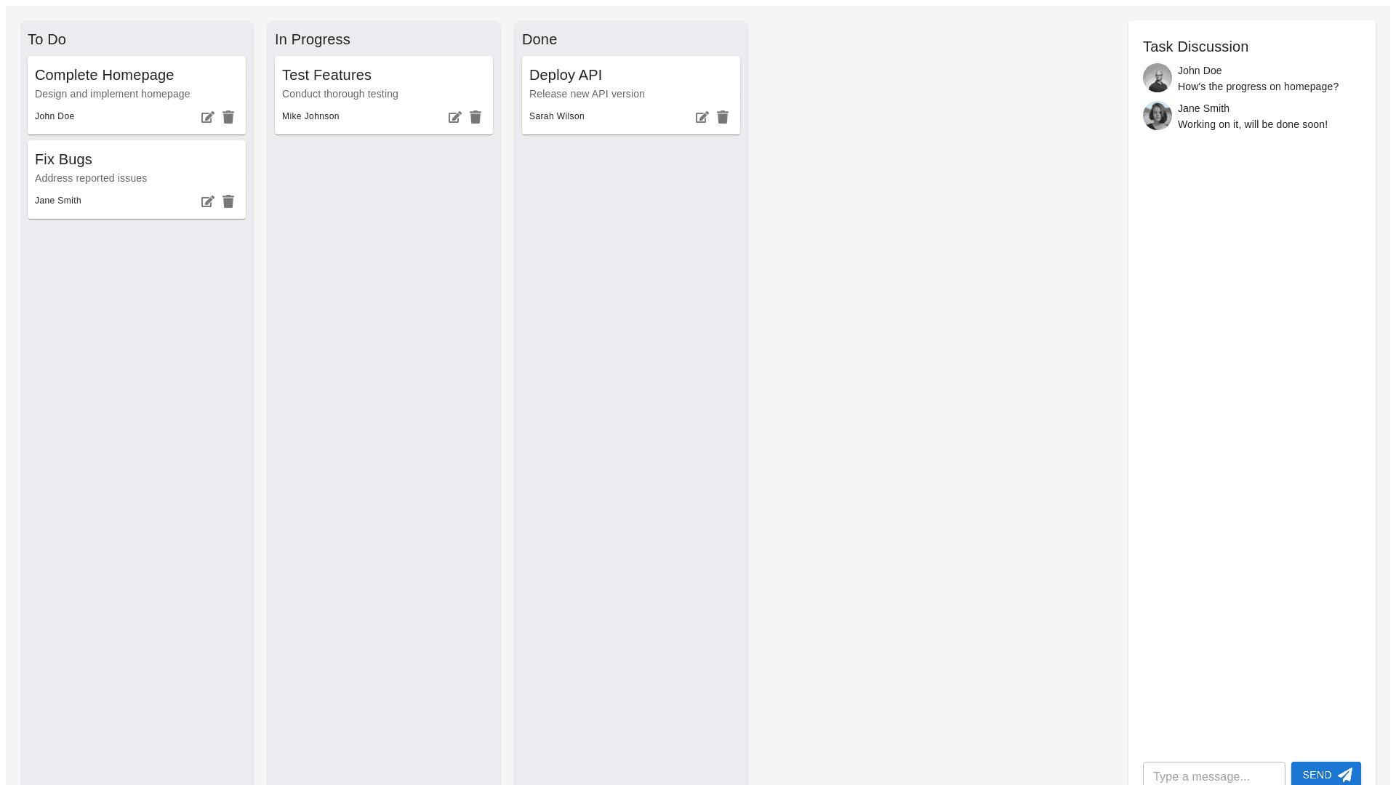Edit the Test Features task

(455, 117)
